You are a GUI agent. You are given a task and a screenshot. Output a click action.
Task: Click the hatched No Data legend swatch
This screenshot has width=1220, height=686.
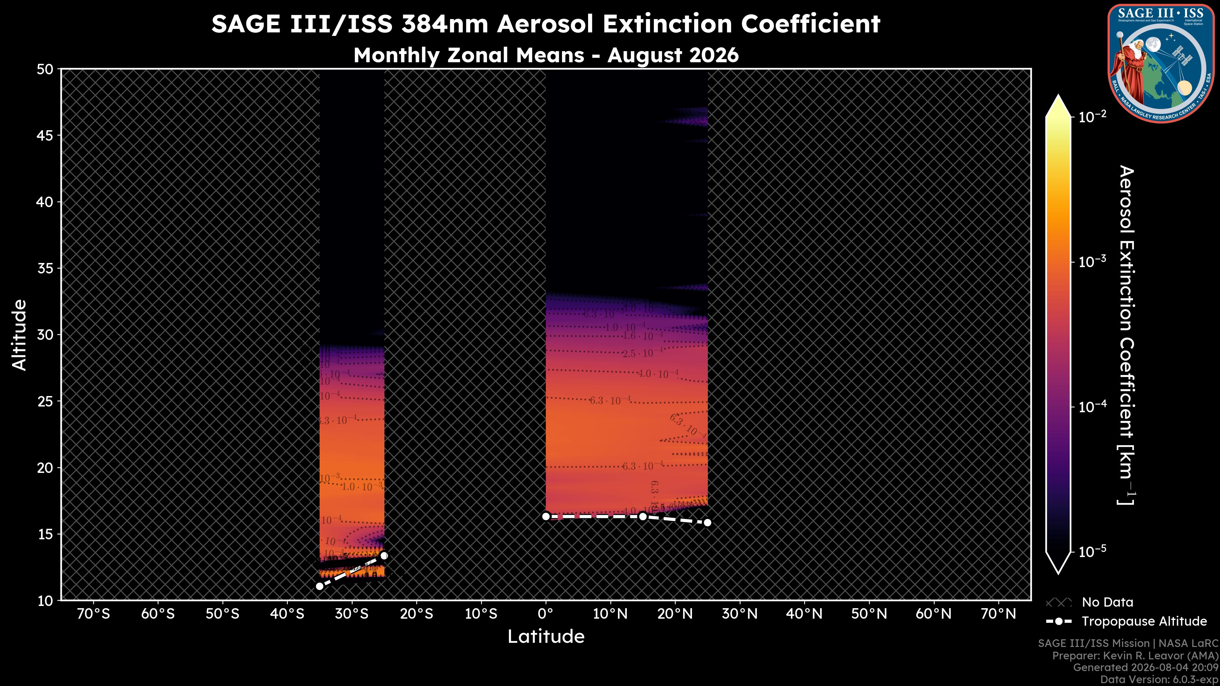pos(1059,603)
